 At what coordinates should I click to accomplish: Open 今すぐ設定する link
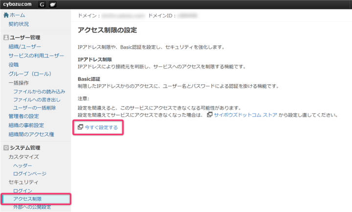[x=101, y=127]
